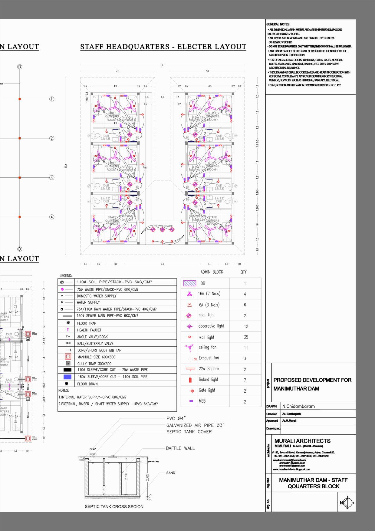Image resolution: width=375 pixels, height=531 pixels.
Task: Click the DB hatched symbol in legend
Action: tap(190, 283)
